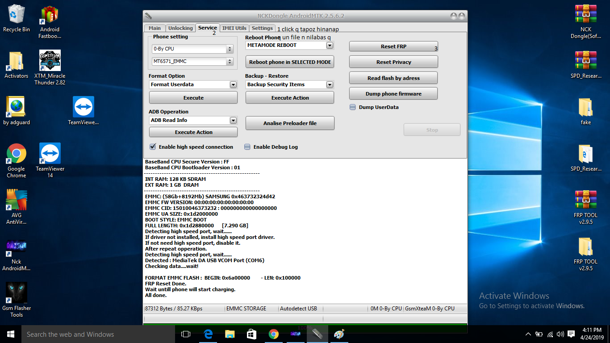This screenshot has height=343, width=610.
Task: Click the All done. log line
Action: click(156, 295)
